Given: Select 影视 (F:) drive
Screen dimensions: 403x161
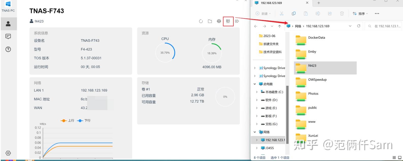Looking at the screenshot, I should click(x=269, y=116).
